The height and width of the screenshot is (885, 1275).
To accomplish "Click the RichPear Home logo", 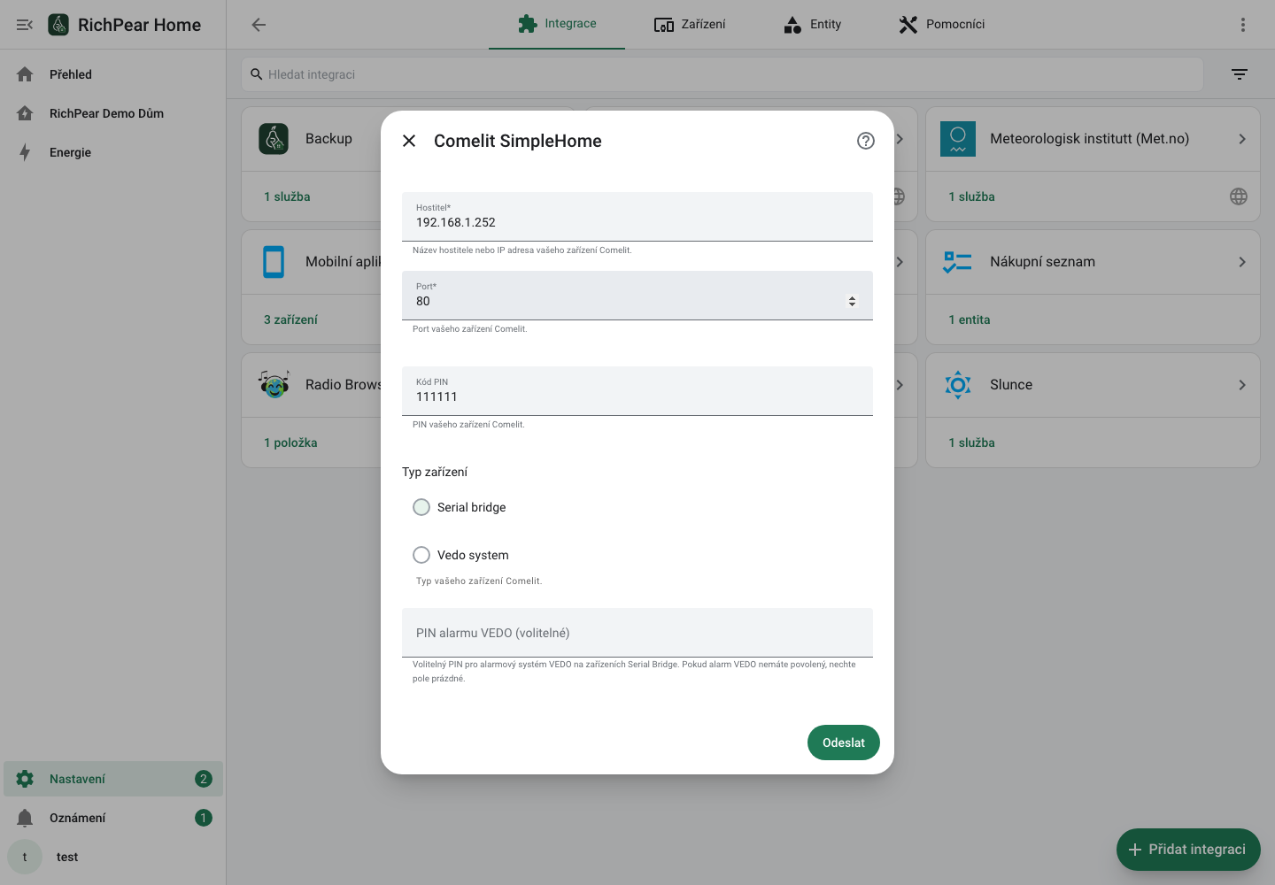I will point(58,25).
